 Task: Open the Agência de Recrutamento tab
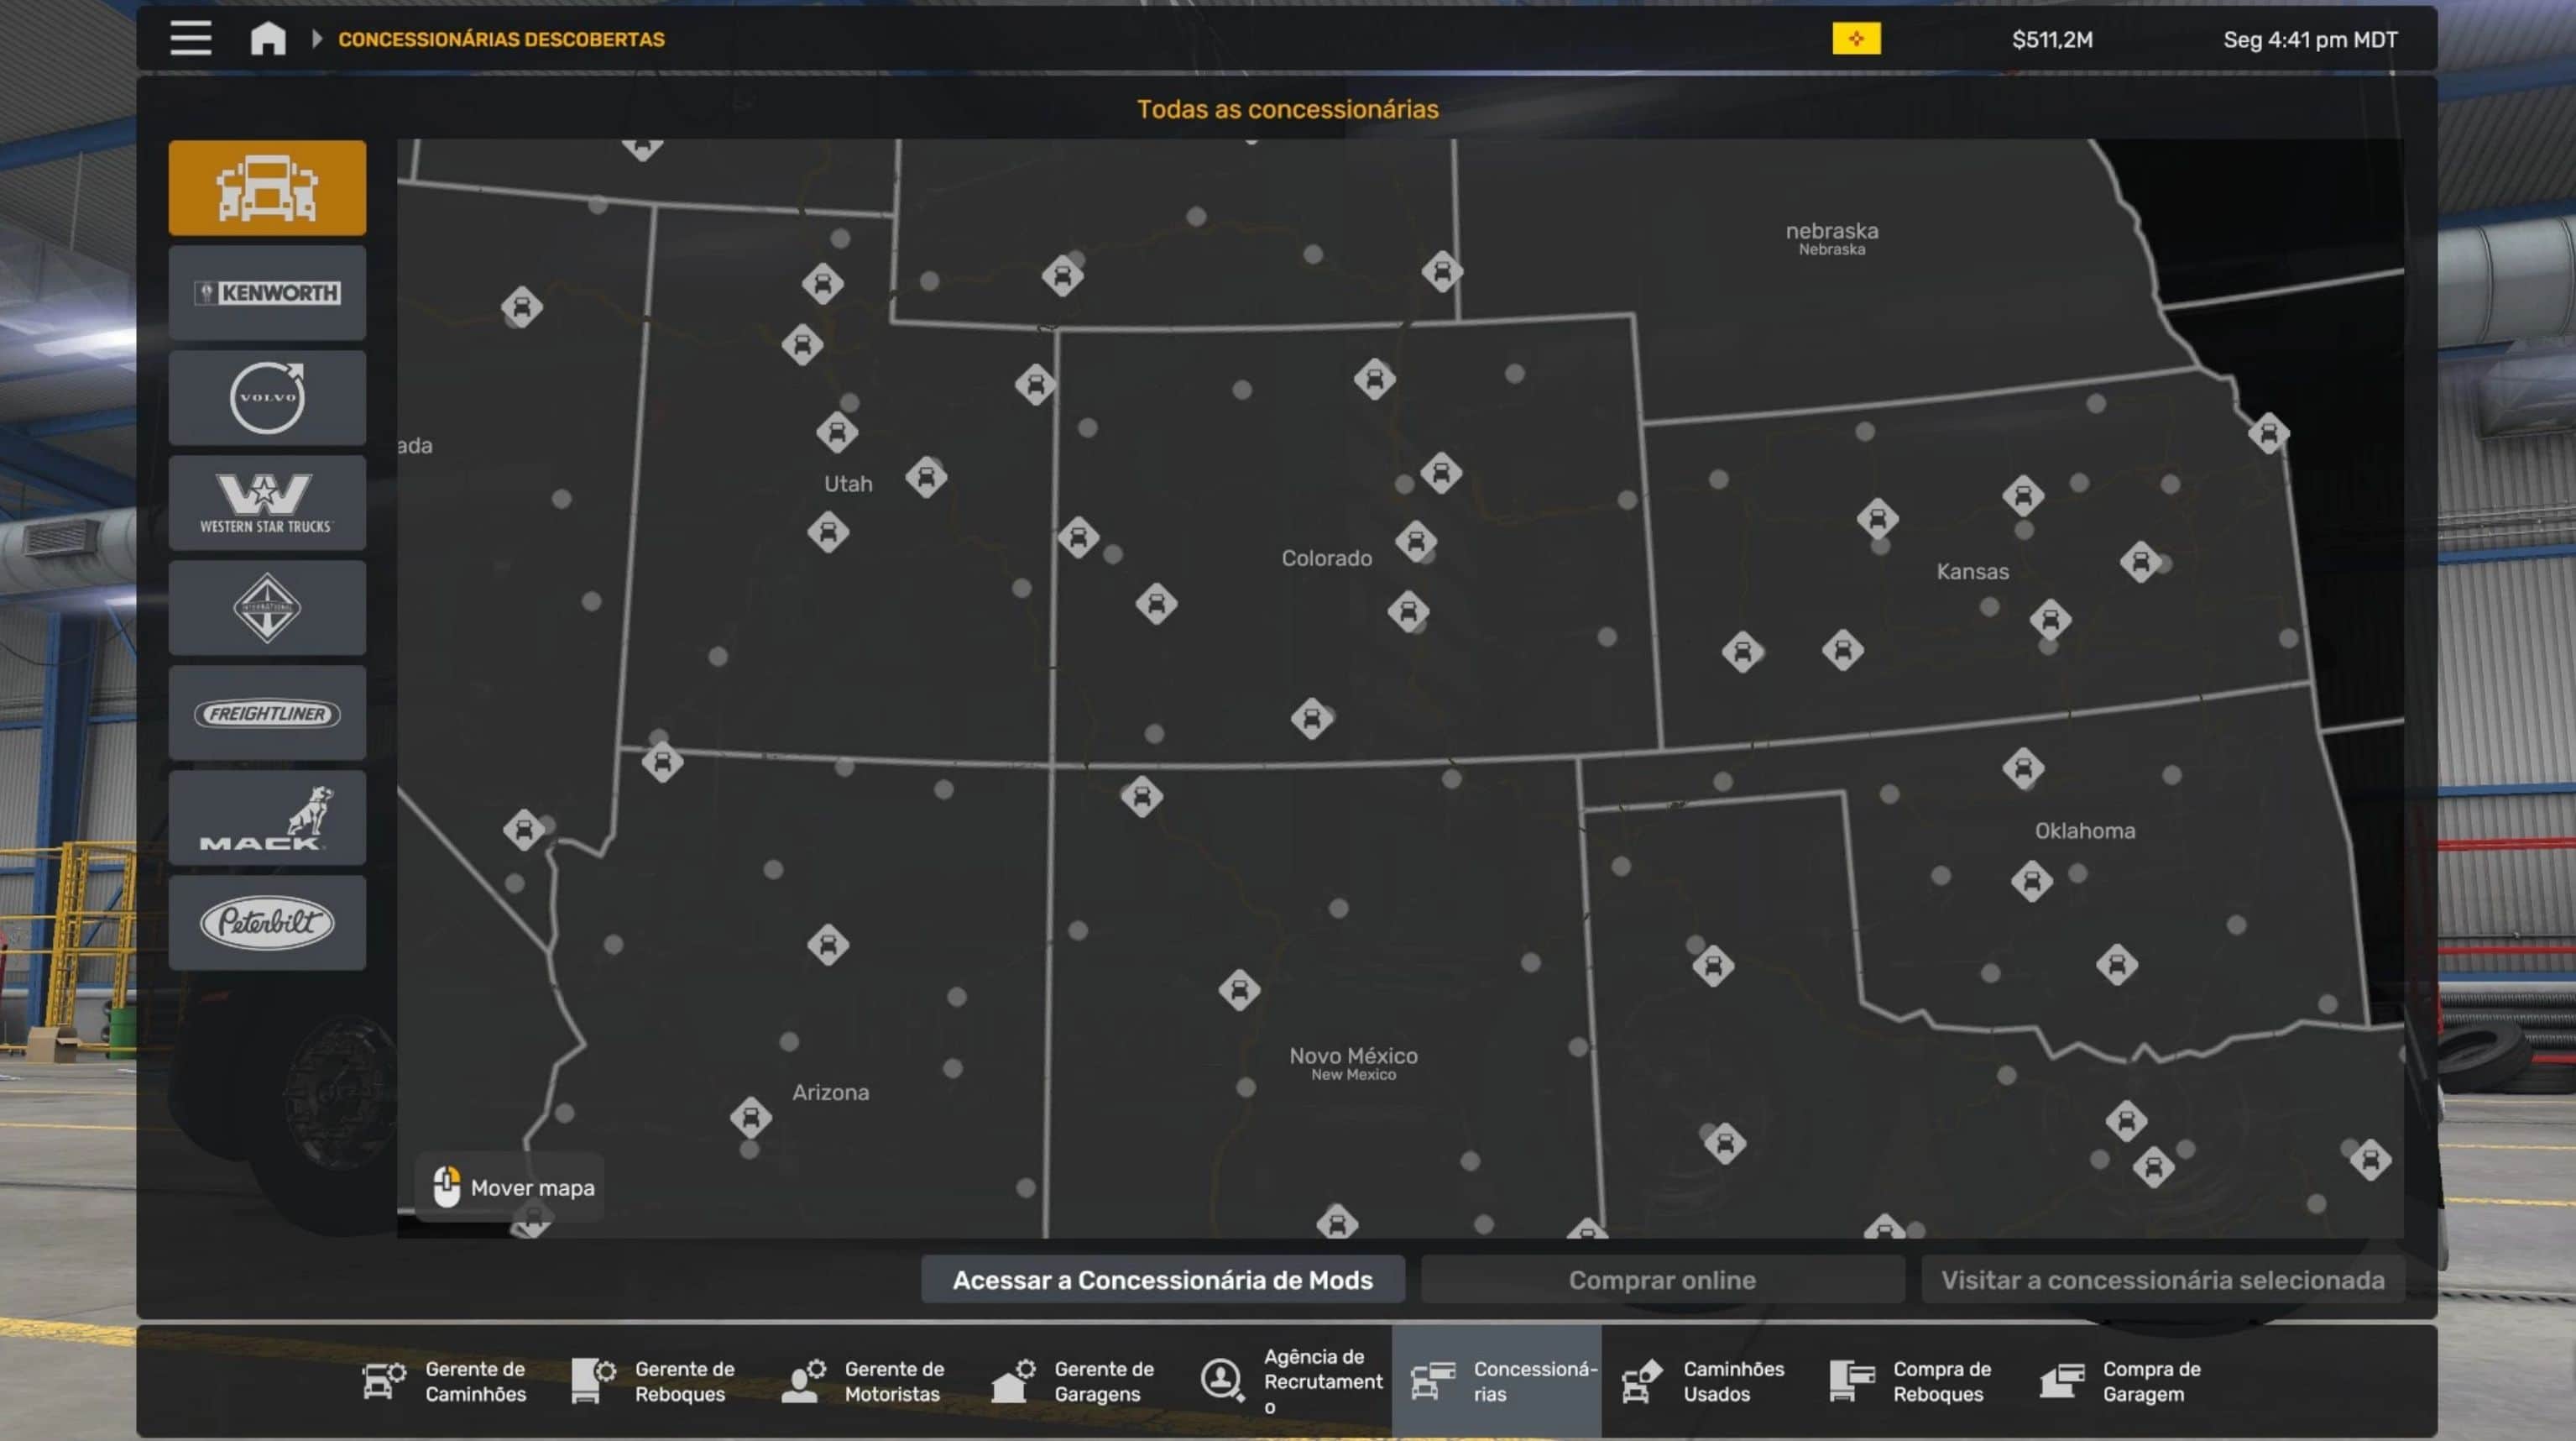coord(1292,1381)
